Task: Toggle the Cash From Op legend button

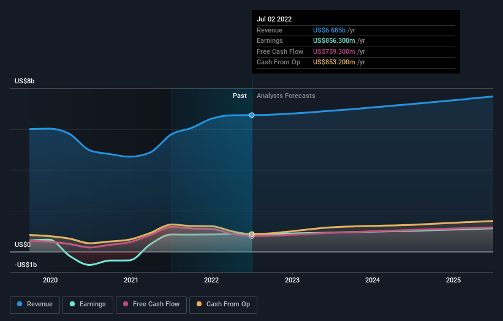Action: point(223,304)
